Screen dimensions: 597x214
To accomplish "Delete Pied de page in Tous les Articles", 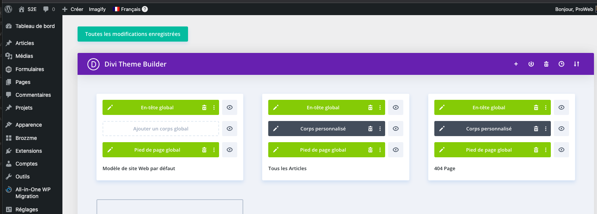I will pyautogui.click(x=370, y=150).
